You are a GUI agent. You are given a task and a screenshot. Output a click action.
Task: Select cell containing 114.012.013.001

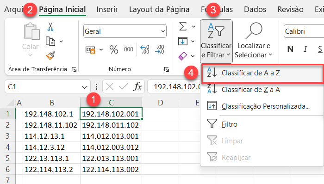[x=111, y=136]
